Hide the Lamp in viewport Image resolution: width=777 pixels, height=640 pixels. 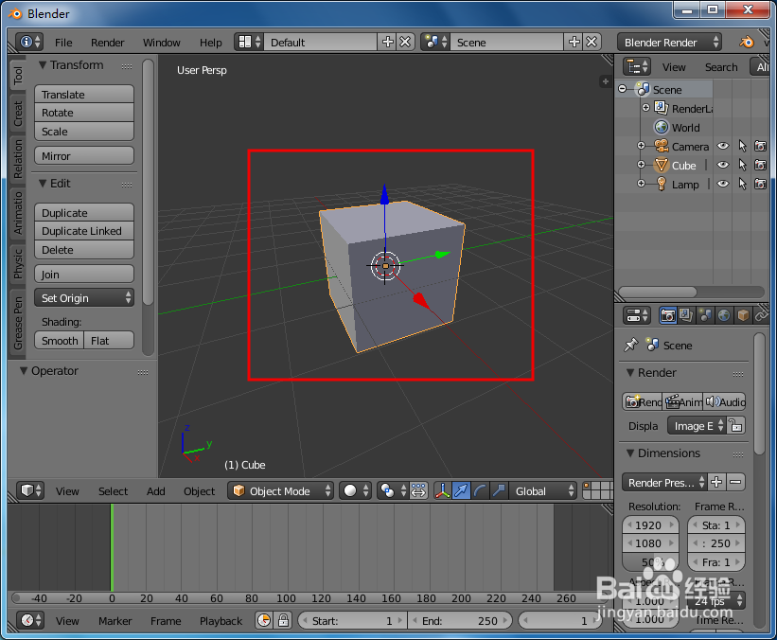(x=723, y=184)
